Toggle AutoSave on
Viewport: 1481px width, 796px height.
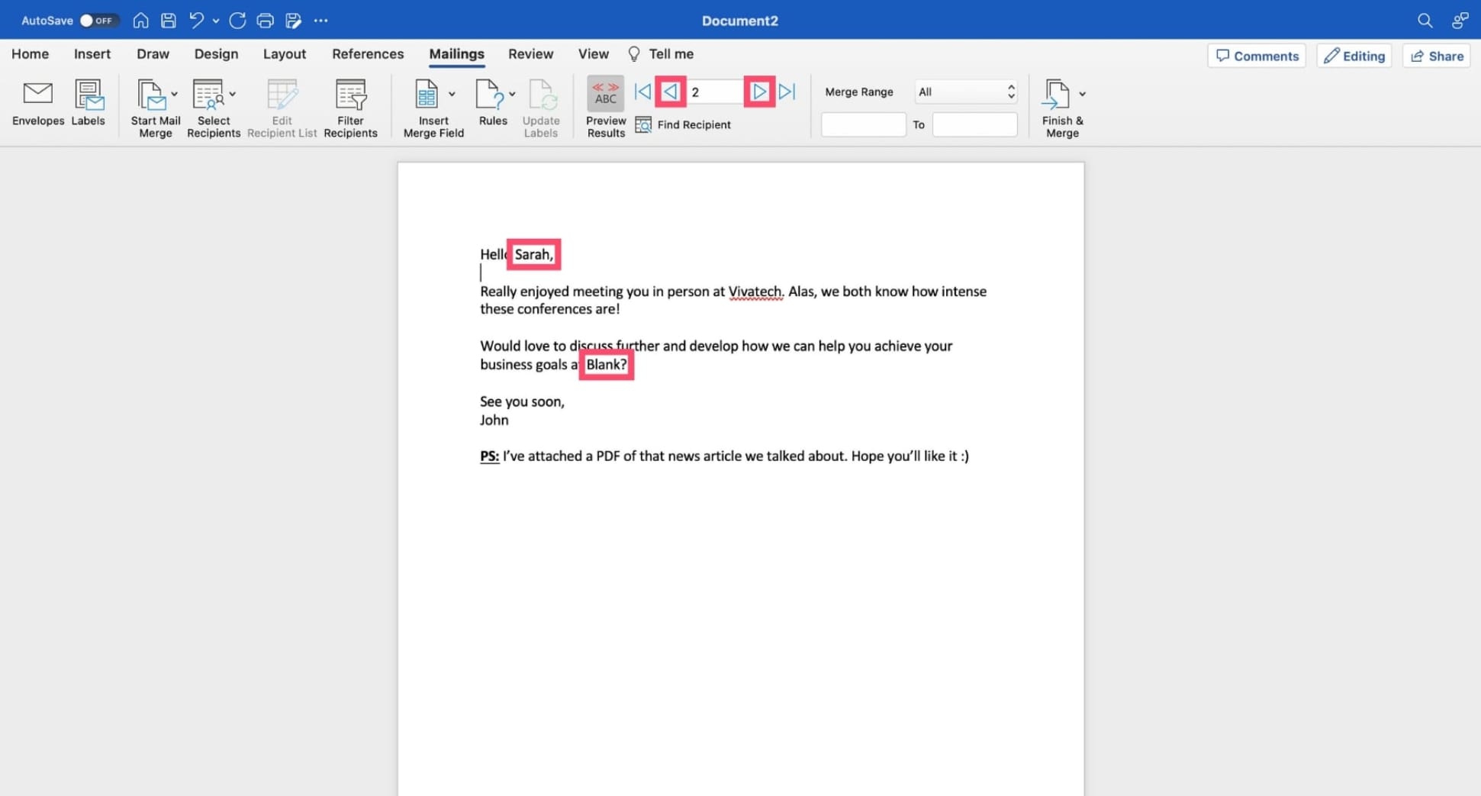pos(99,21)
